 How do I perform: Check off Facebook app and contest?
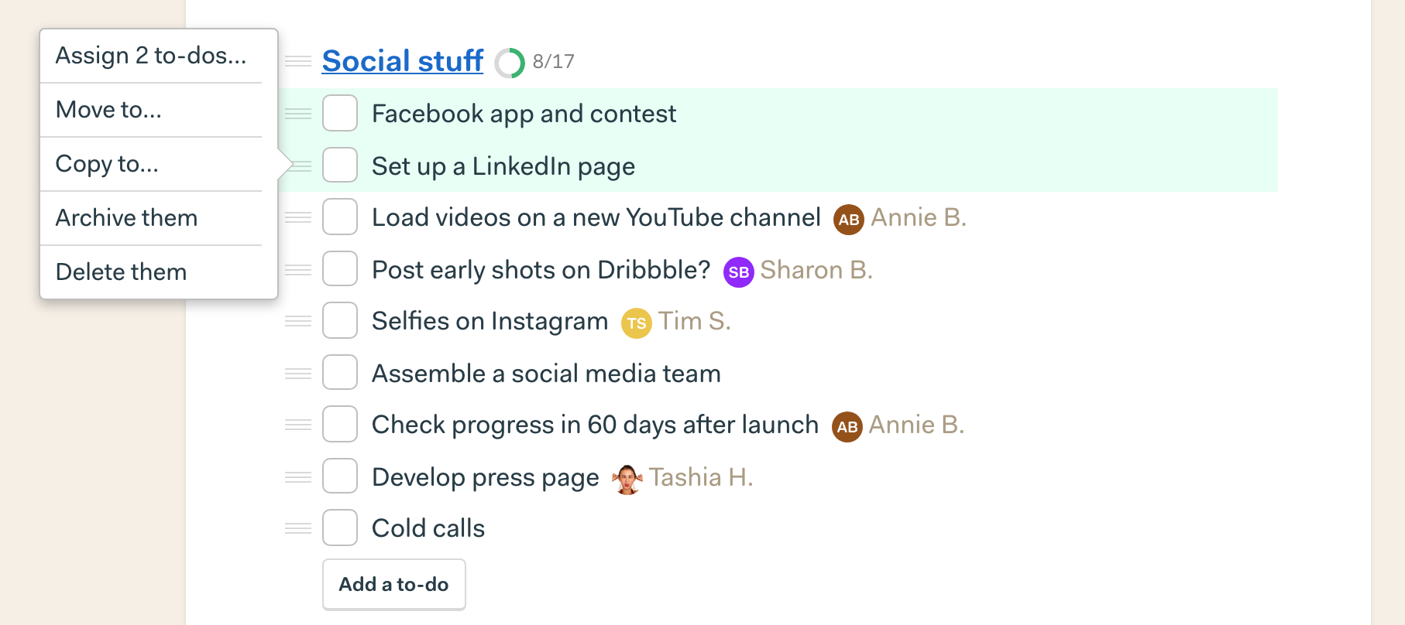point(340,113)
